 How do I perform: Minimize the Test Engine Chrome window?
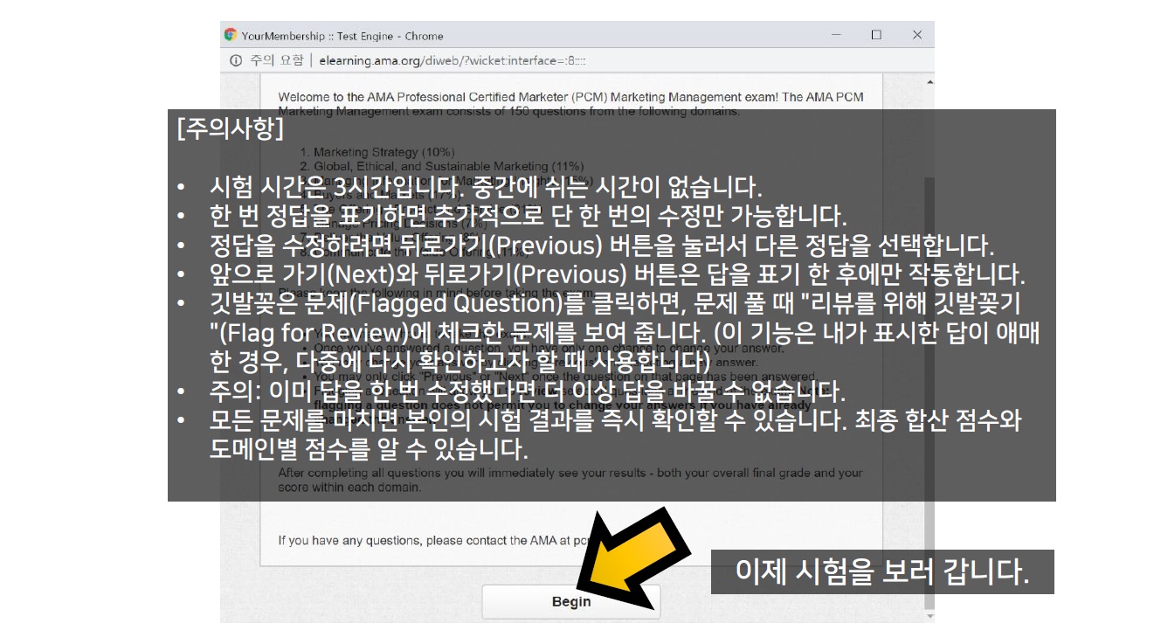(835, 35)
